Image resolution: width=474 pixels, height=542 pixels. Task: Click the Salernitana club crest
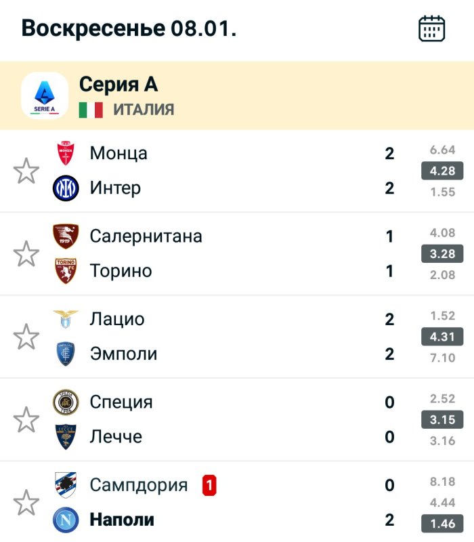[x=66, y=236]
